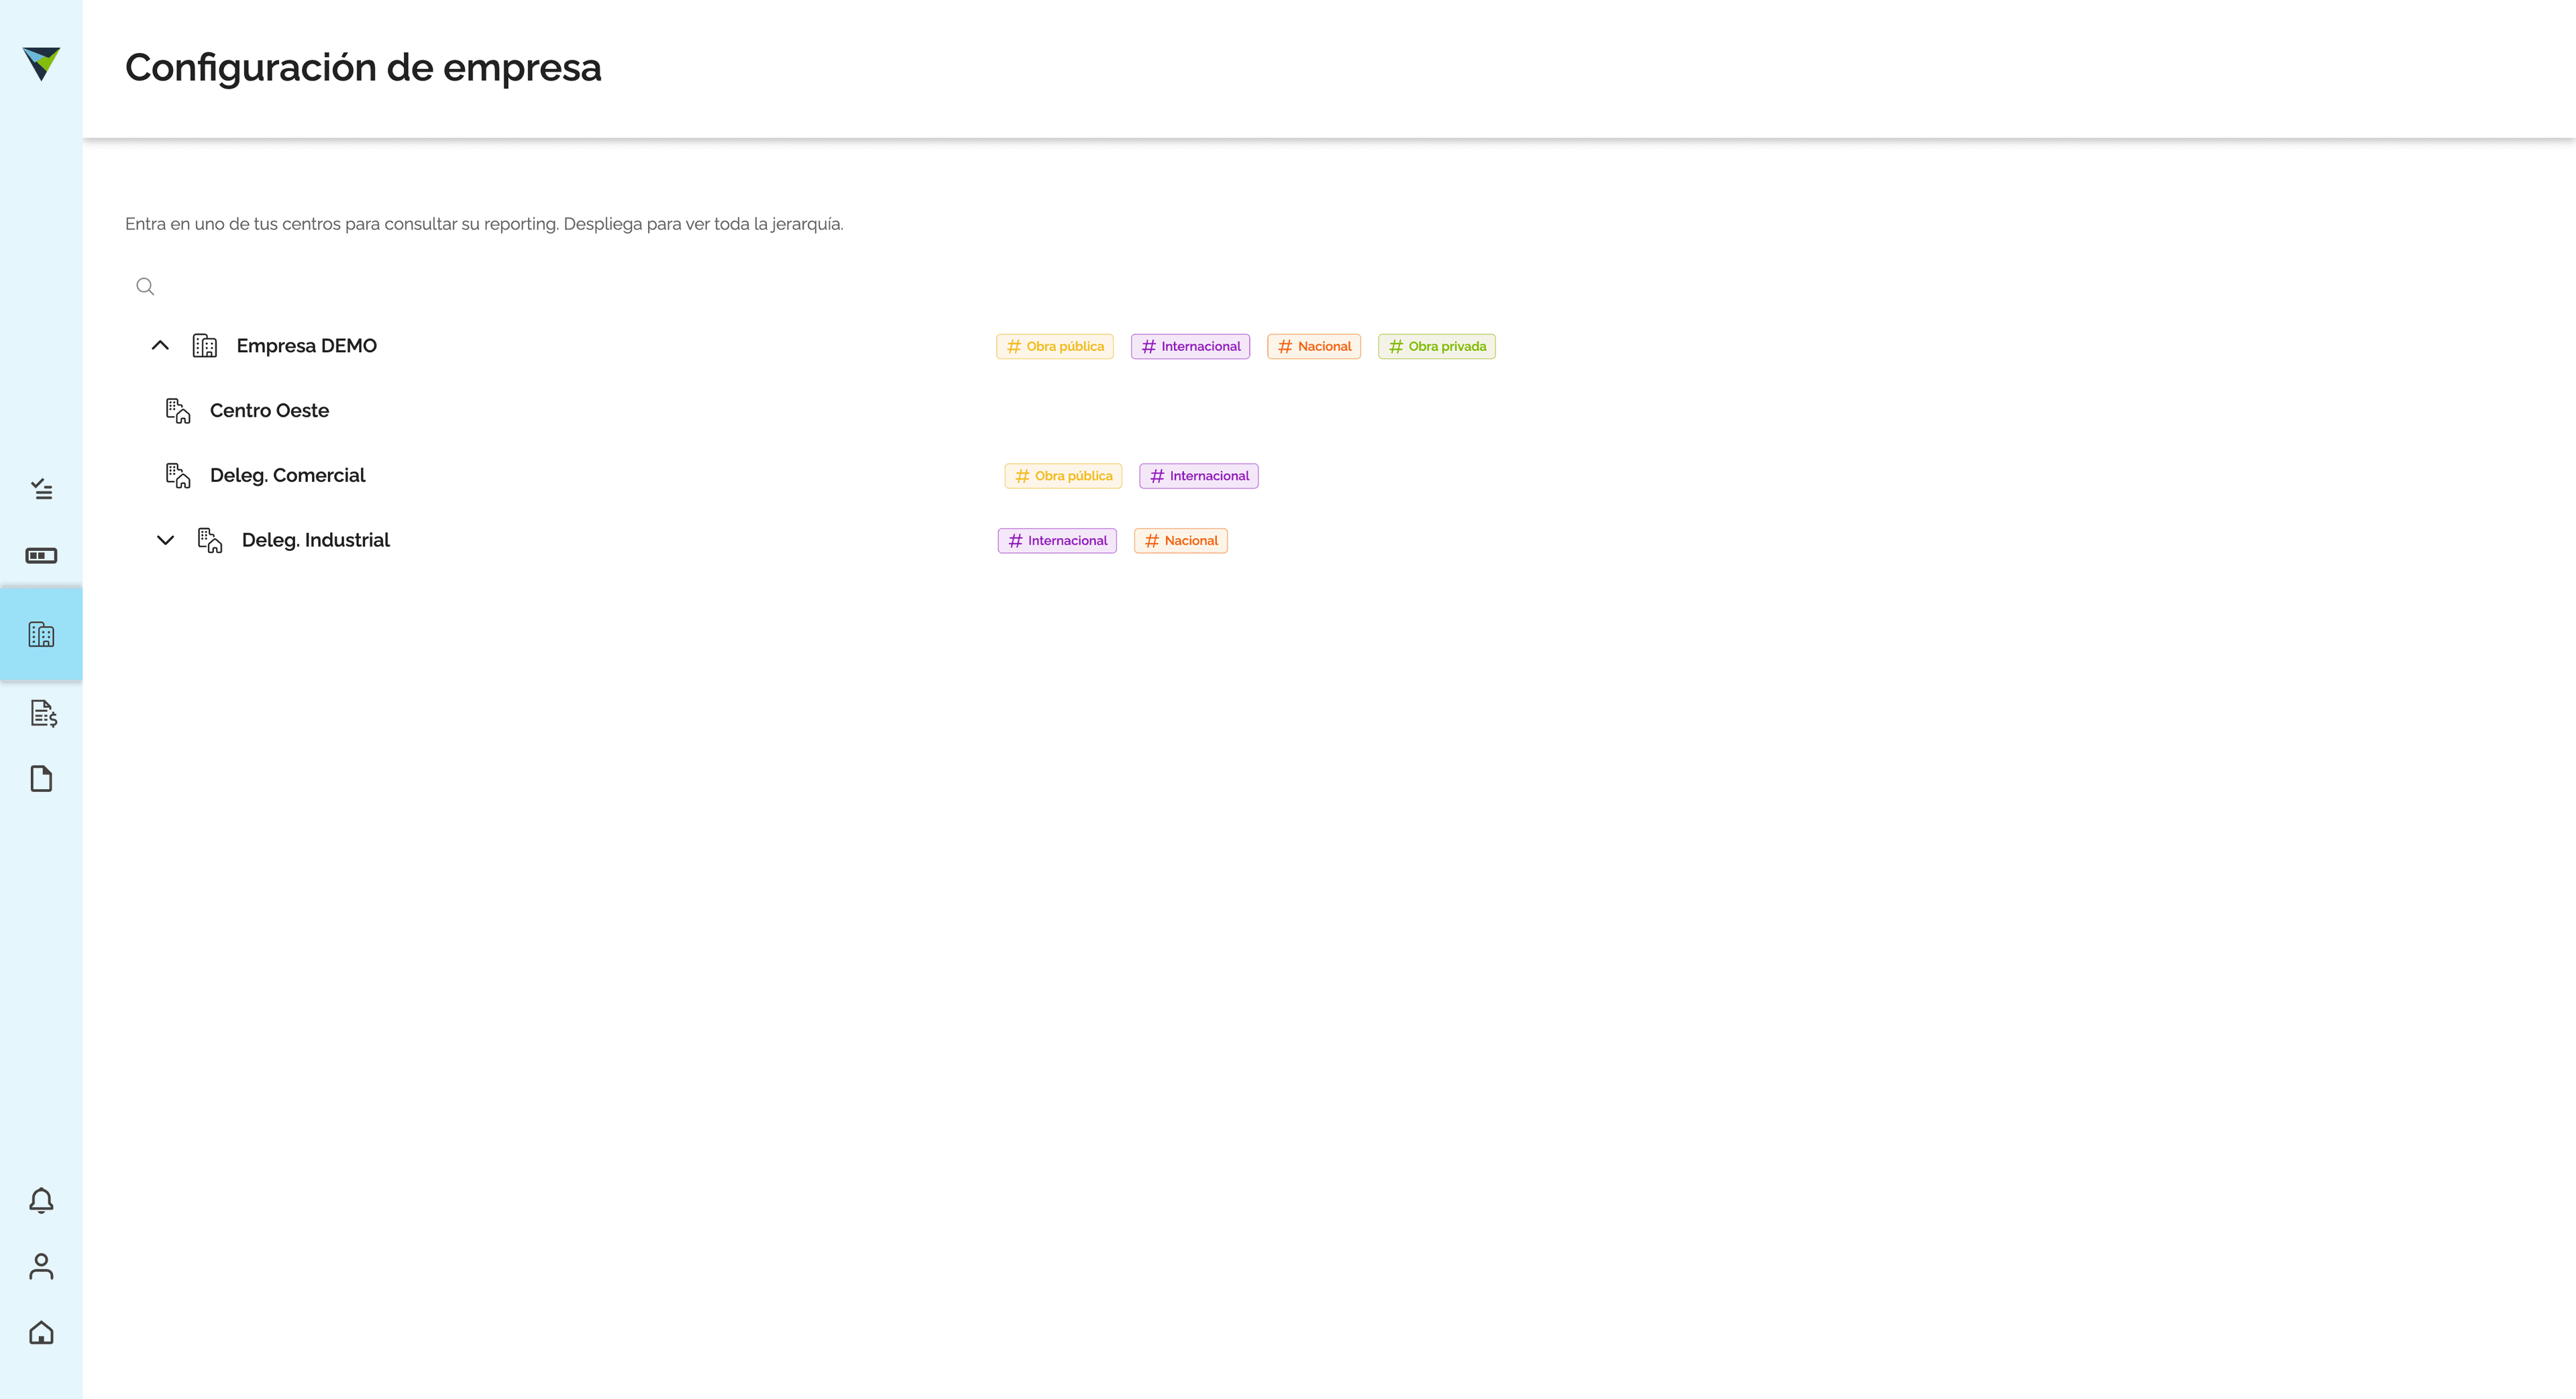Image resolution: width=2576 pixels, height=1399 pixels.
Task: Open the blank document sidebar icon
Action: pos(41,778)
